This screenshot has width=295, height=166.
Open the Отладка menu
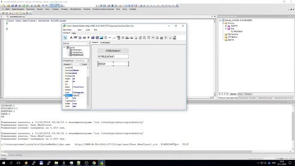(x=65, y=9)
